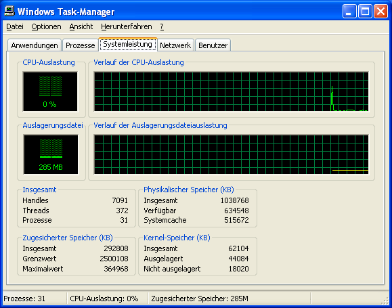
Task: Click the Task-Manager title bar icon
Action: 9,12
